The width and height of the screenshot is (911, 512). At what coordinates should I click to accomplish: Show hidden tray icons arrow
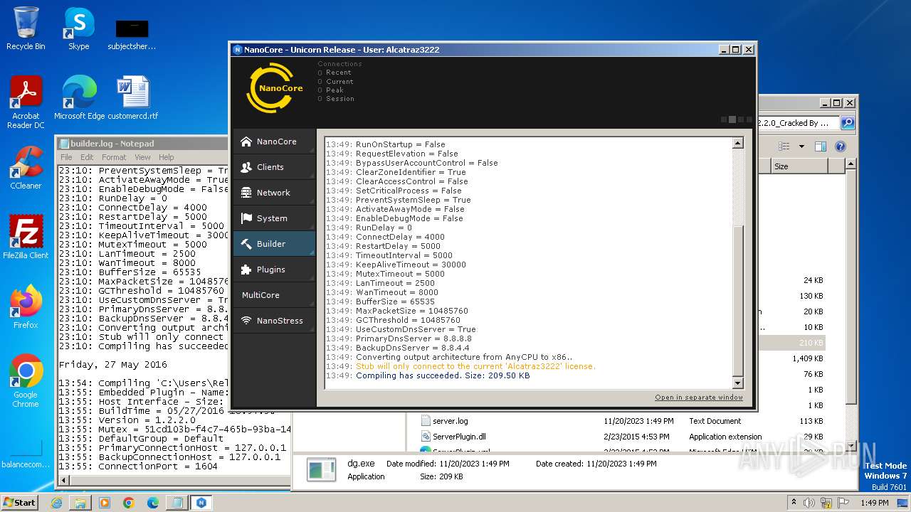click(x=794, y=503)
